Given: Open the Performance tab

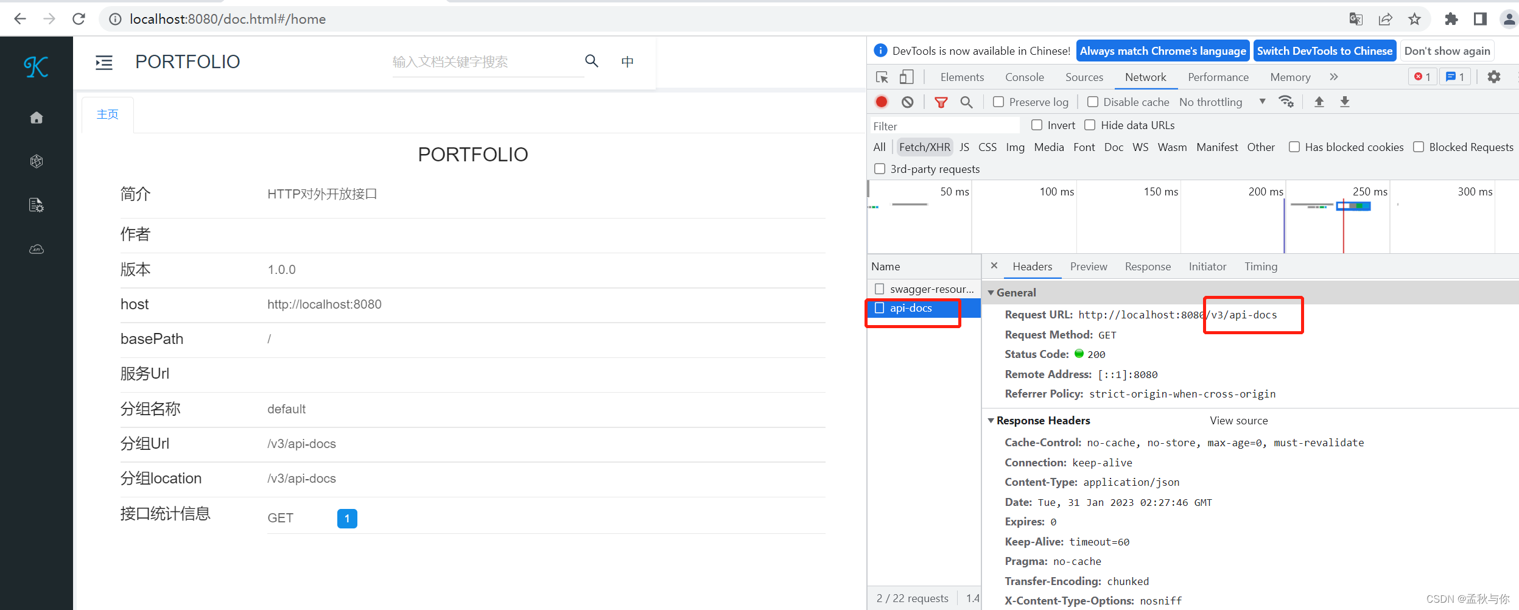Looking at the screenshot, I should click(1218, 77).
